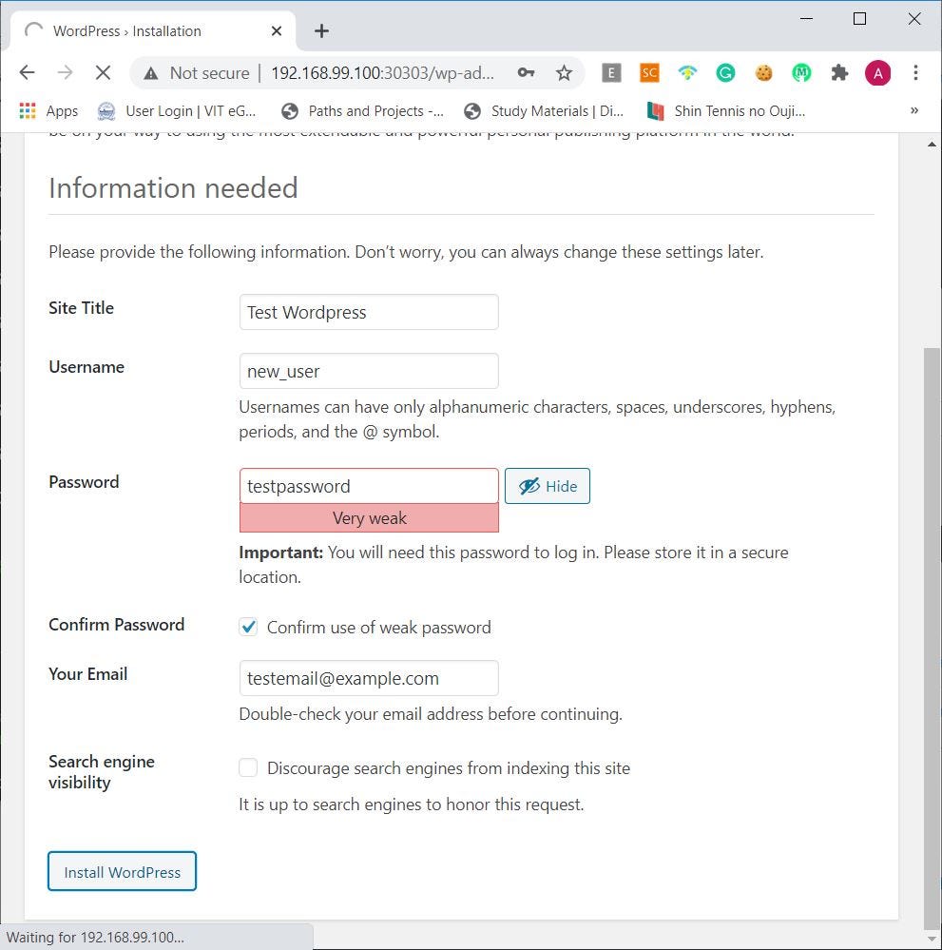Minimize the Chrome window
942x950 pixels.
point(806,19)
